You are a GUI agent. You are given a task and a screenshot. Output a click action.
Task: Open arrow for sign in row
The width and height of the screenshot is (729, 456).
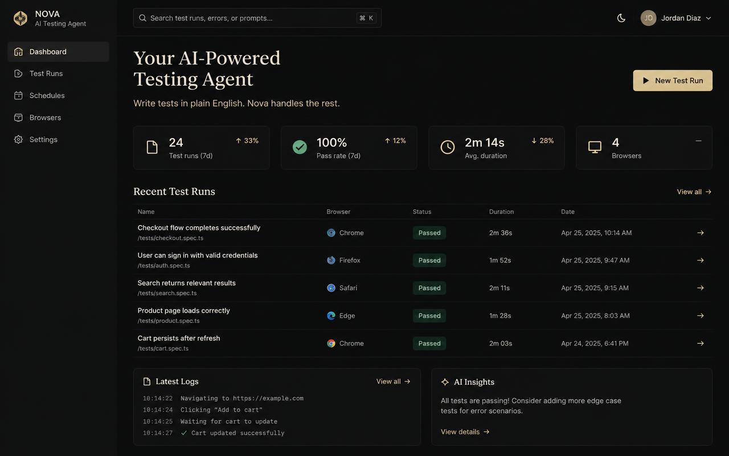[x=701, y=260]
